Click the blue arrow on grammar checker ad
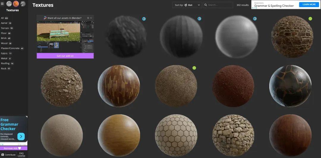This screenshot has width=321, height=158. (x=21, y=136)
